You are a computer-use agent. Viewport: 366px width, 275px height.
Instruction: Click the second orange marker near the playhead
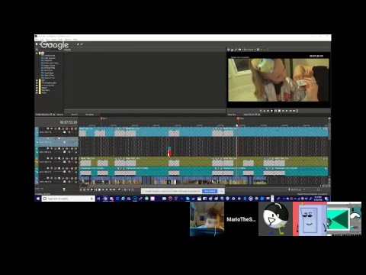[x=238, y=118]
